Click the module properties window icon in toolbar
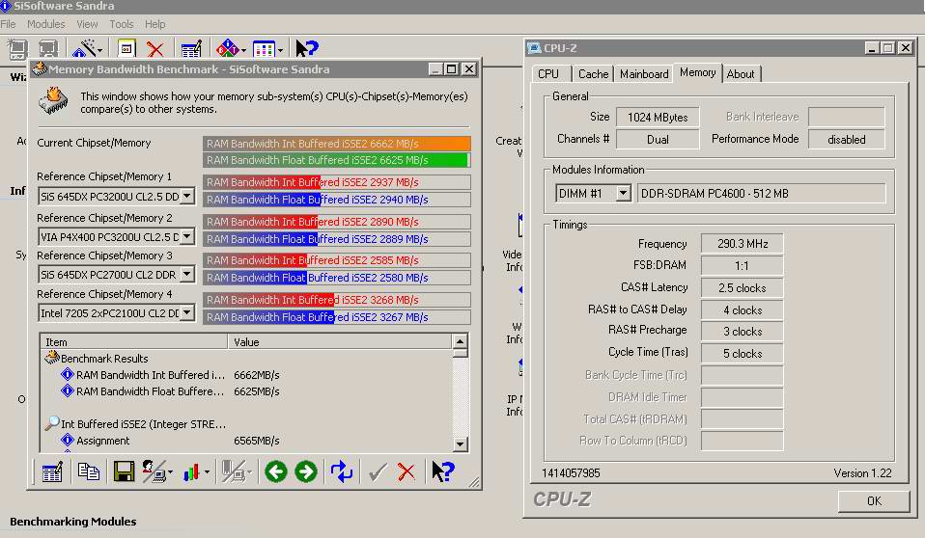The image size is (925, 538). click(x=126, y=48)
